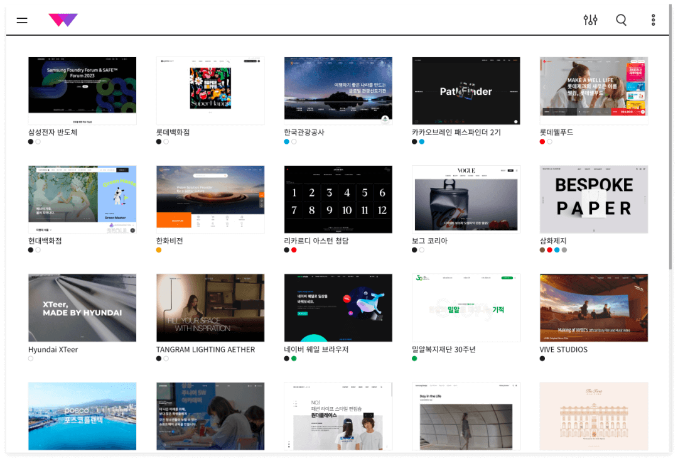Click the Hyundai XTeer title link
The height and width of the screenshot is (461, 678).
pyautogui.click(x=53, y=349)
